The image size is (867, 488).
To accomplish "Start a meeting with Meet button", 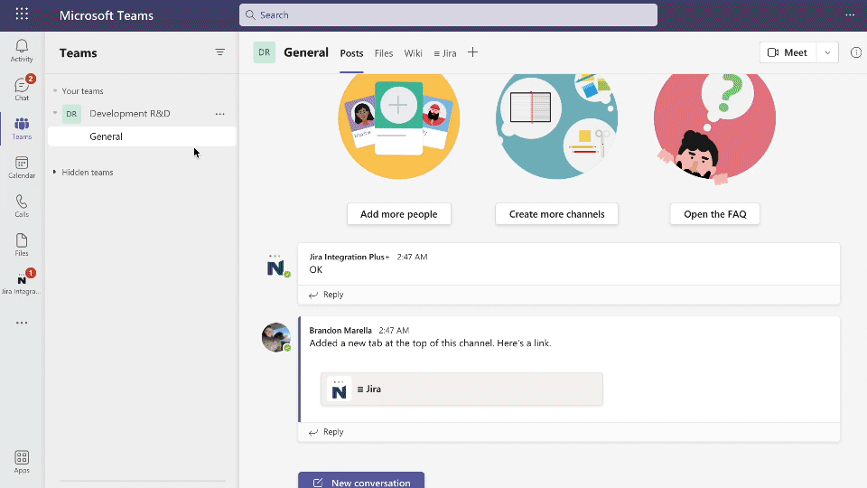I will coord(788,52).
